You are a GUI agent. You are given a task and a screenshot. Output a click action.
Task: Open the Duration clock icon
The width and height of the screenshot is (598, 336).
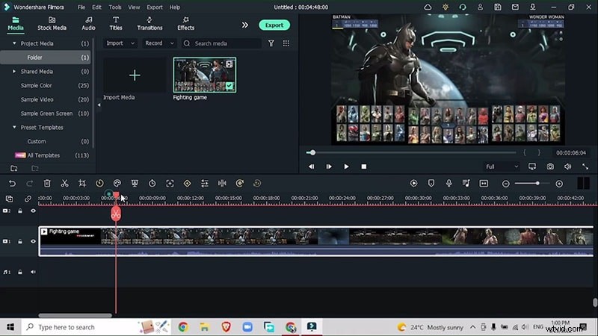[152, 183]
